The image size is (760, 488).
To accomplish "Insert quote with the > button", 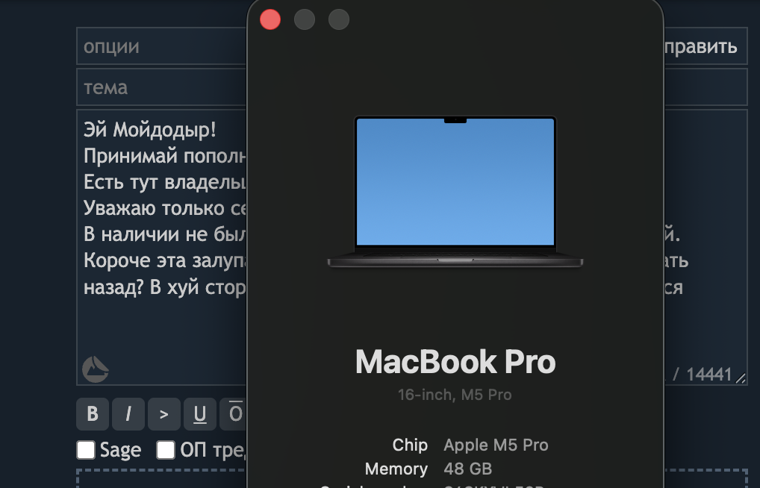I will tap(164, 414).
